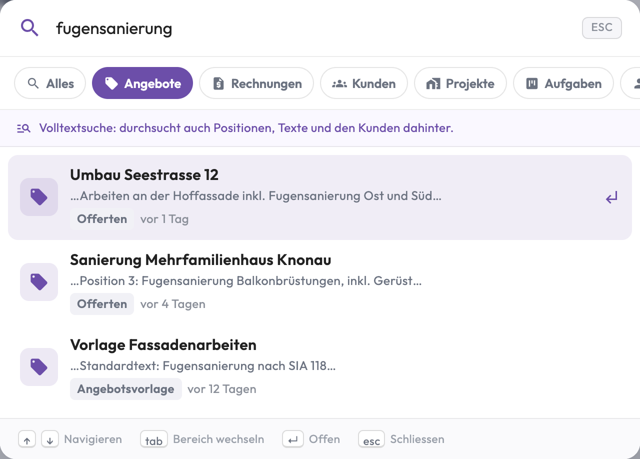Click into the search field containing fugensanierung
Image resolution: width=640 pixels, height=459 pixels.
point(315,28)
